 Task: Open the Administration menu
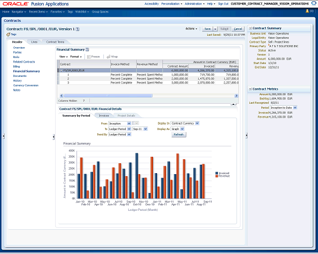(x=194, y=4)
